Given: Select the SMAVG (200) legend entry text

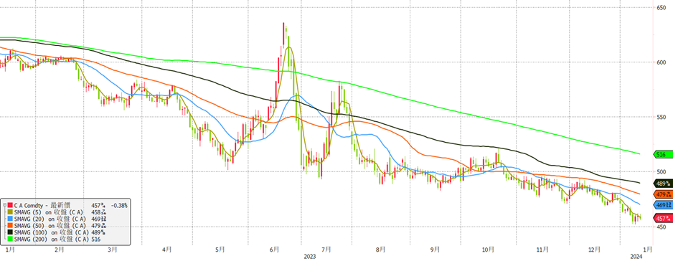Looking at the screenshot, I should pos(51,239).
